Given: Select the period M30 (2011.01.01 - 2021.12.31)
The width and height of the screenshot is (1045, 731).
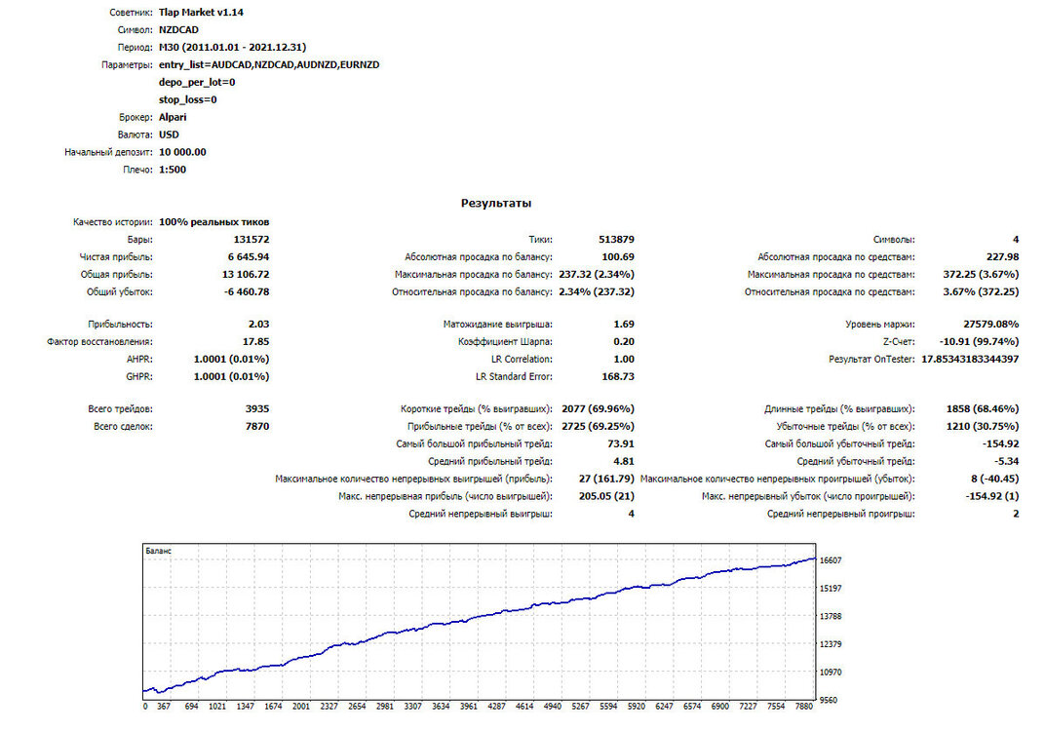Looking at the screenshot, I should (233, 48).
